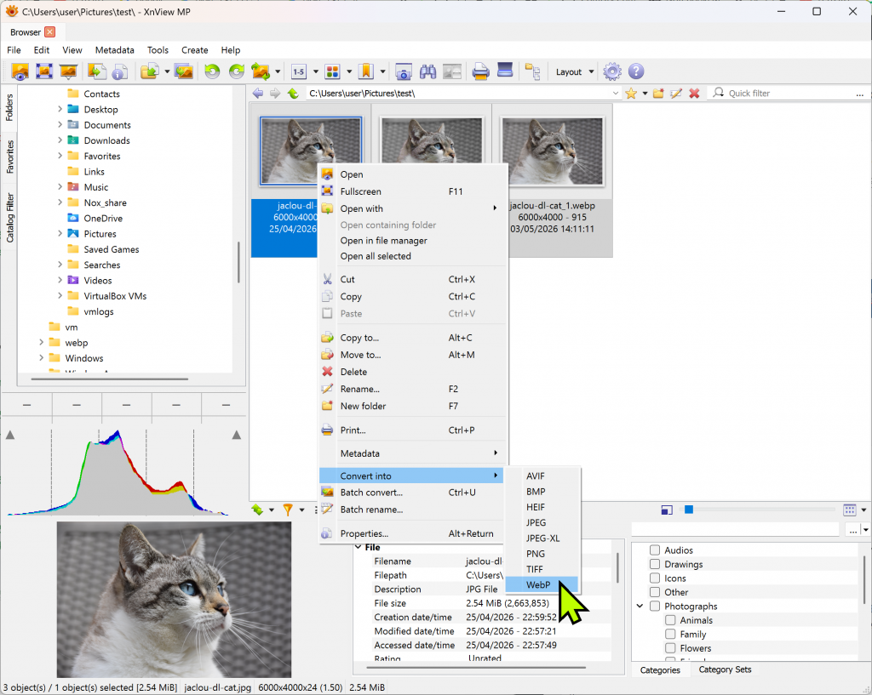Click the Settings gear toolbar icon

(612, 71)
